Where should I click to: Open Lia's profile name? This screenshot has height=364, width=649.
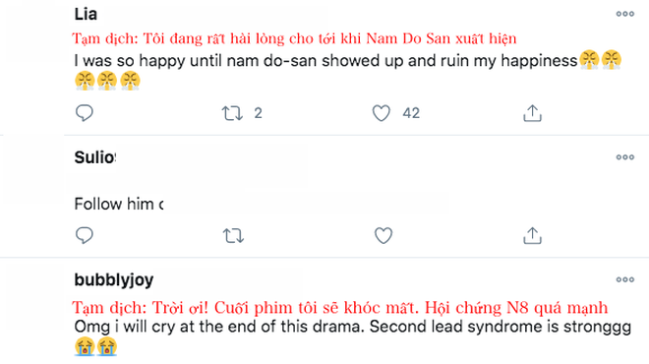click(x=86, y=14)
